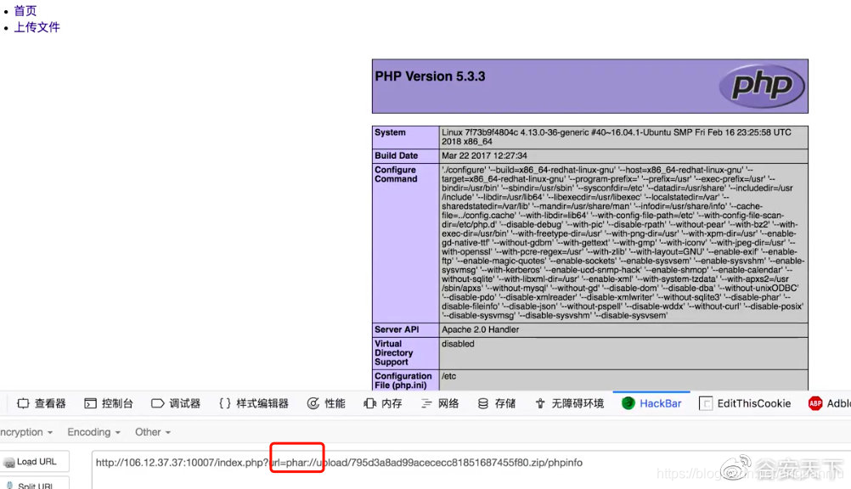Switch to the 性能 performance tab
Screen dimensions: 851x489
(326, 403)
